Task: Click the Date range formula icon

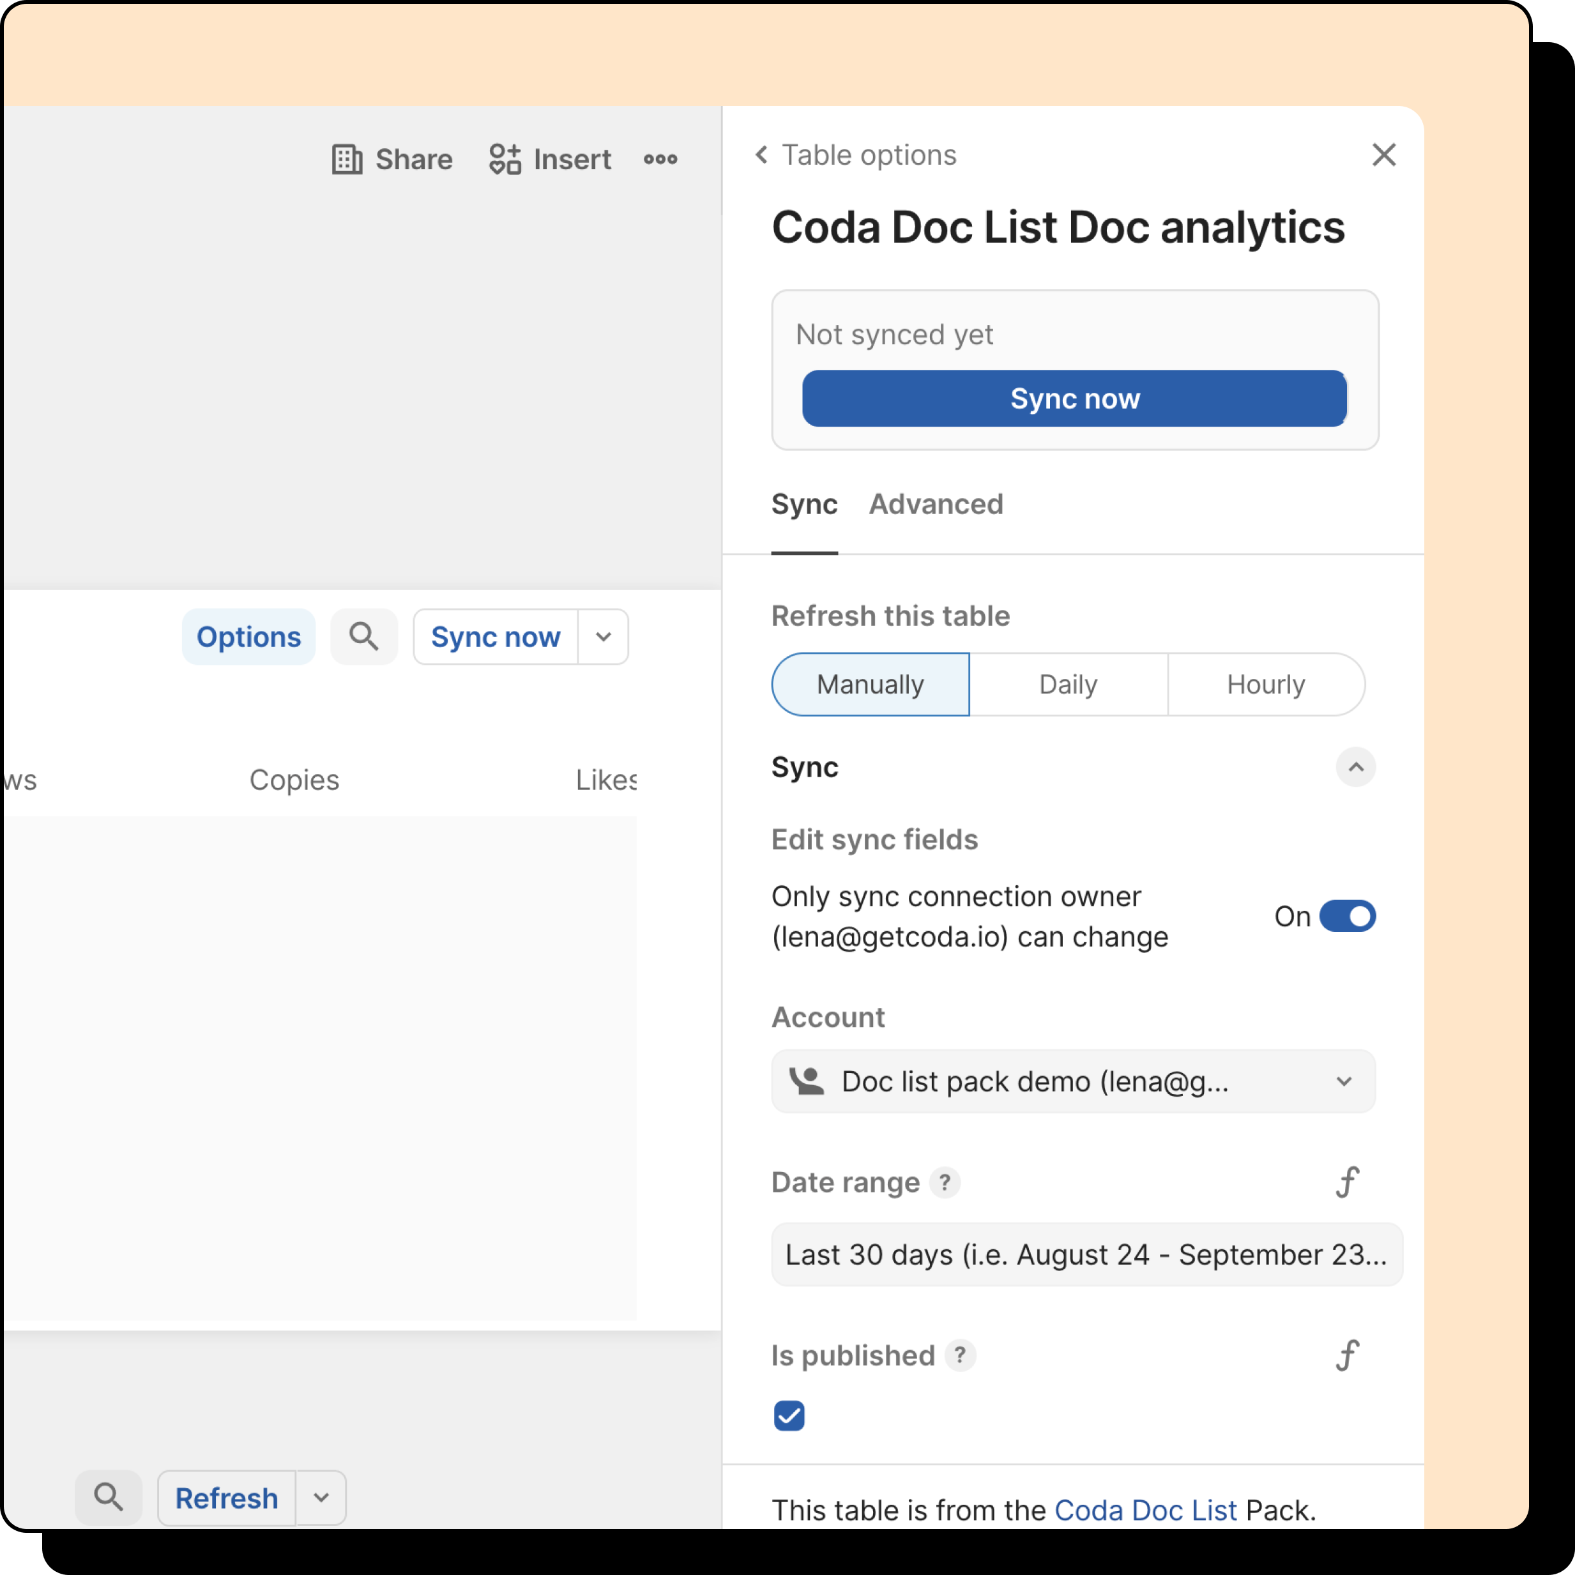Action: (x=1347, y=1182)
